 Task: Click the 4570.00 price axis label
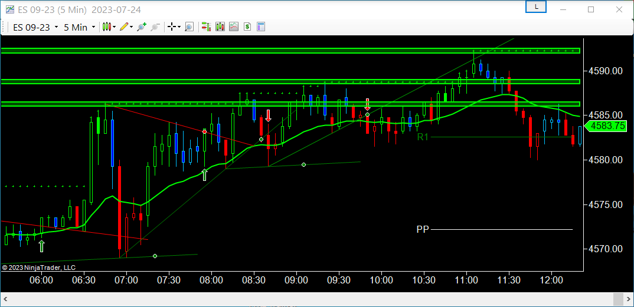605,249
